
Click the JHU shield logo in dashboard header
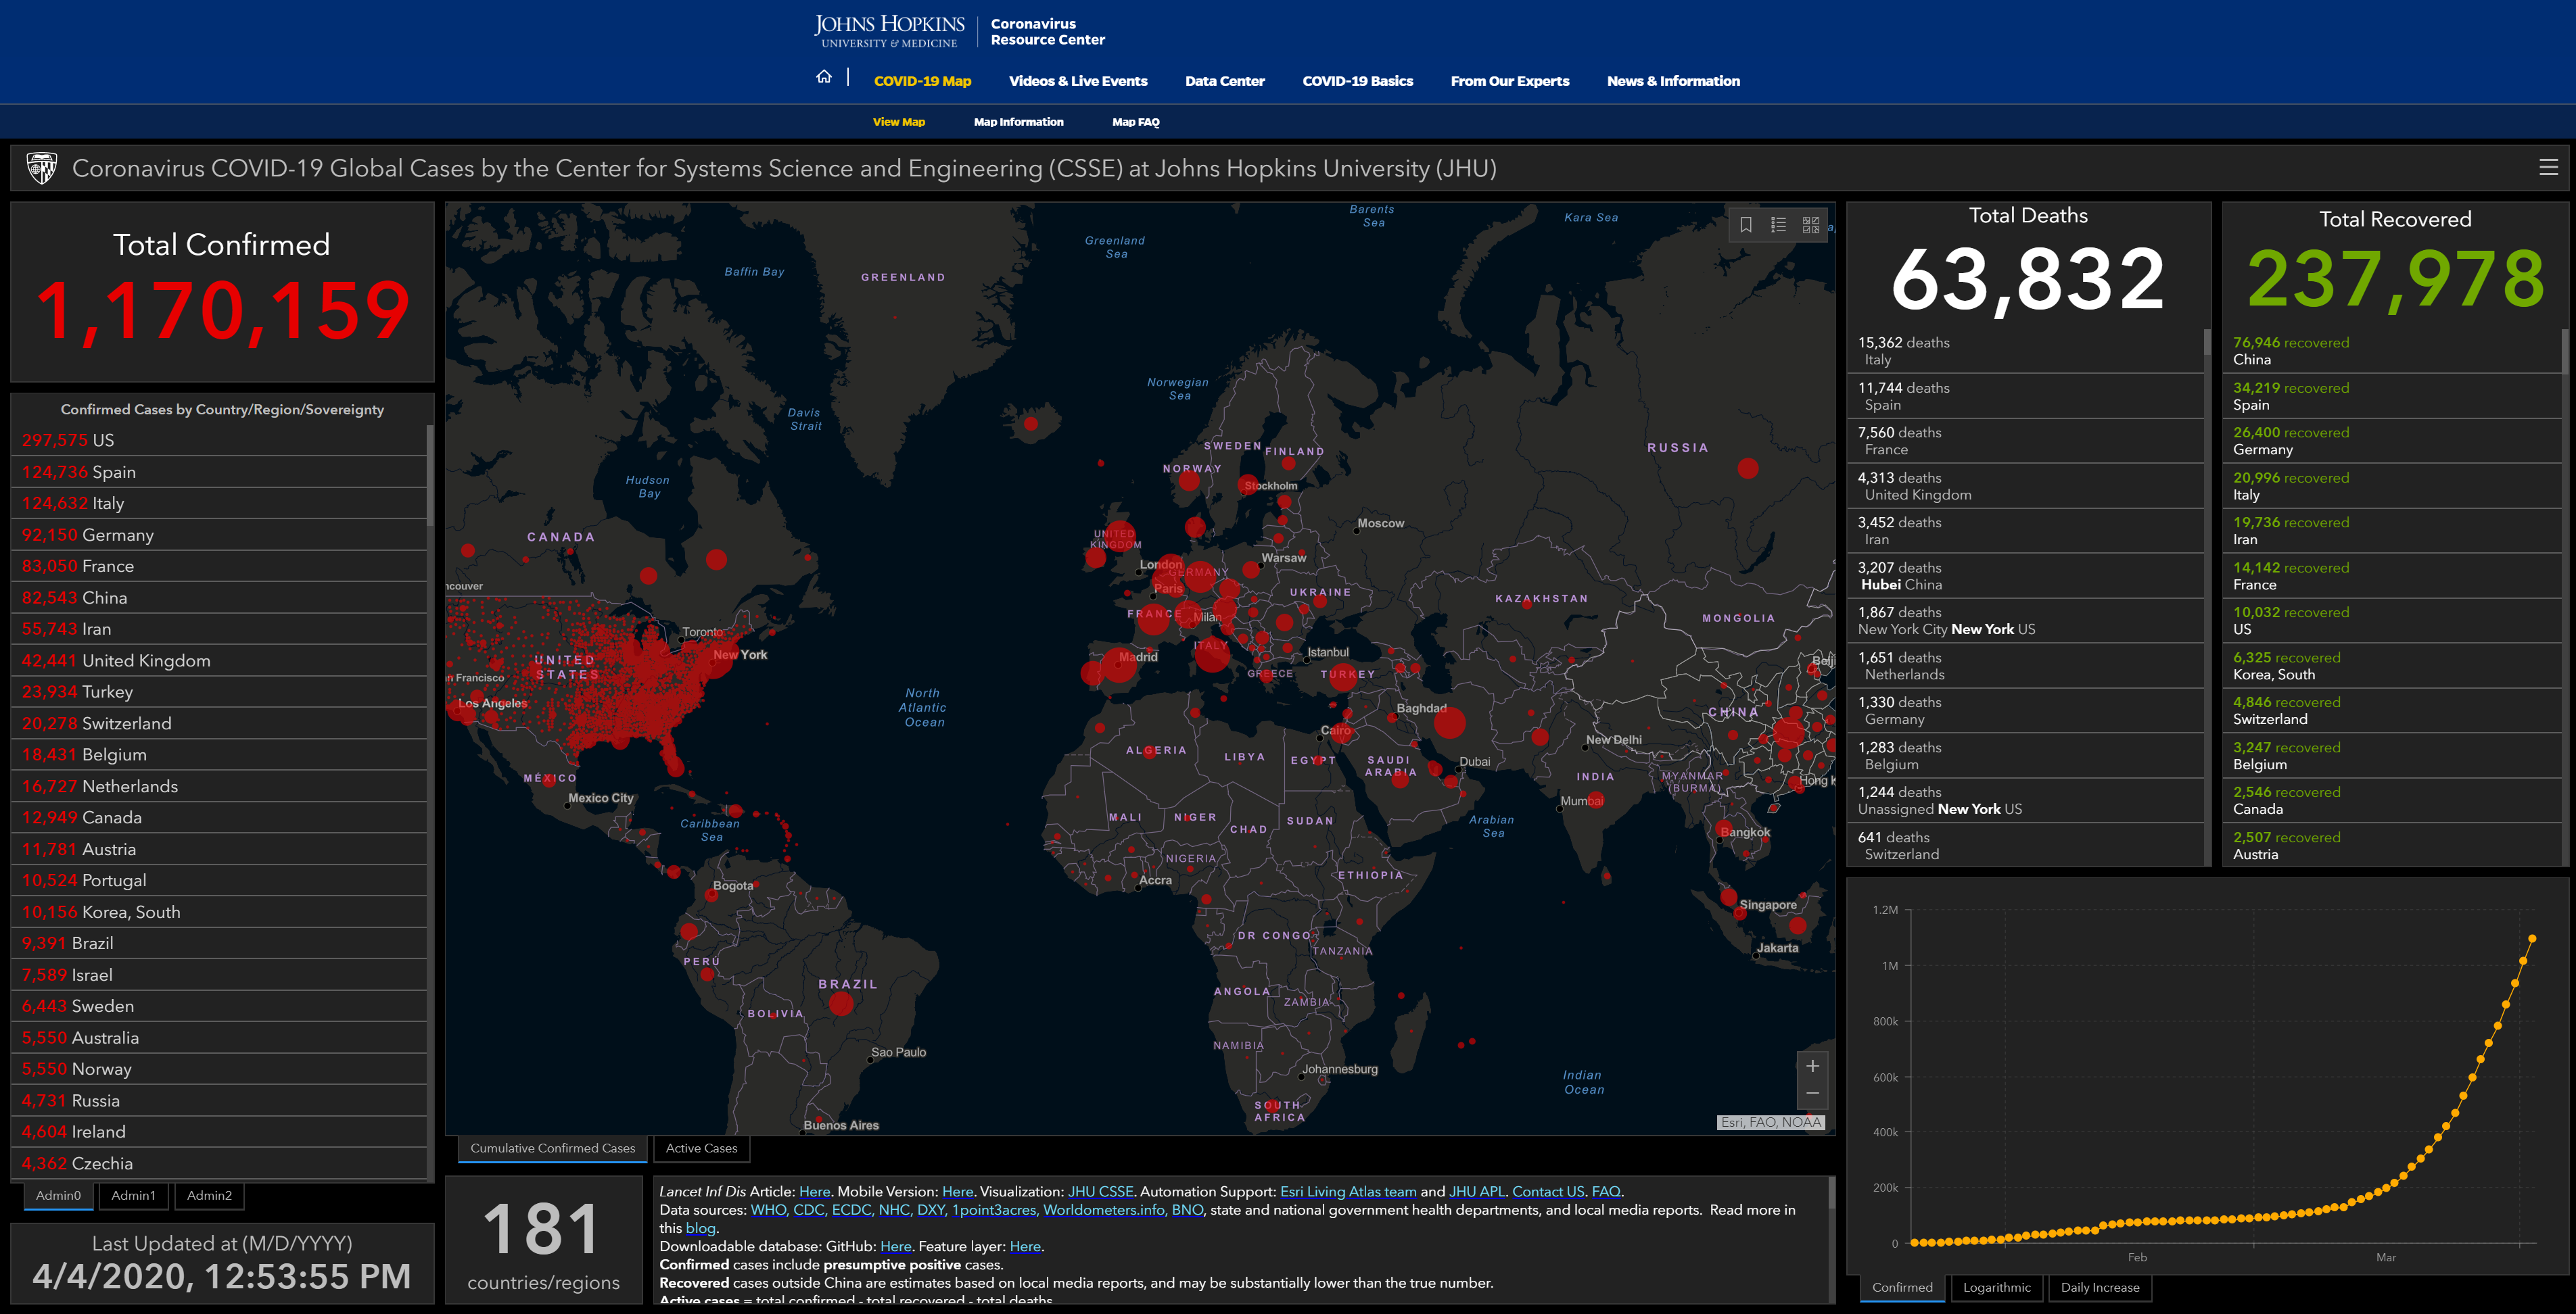(x=41, y=168)
